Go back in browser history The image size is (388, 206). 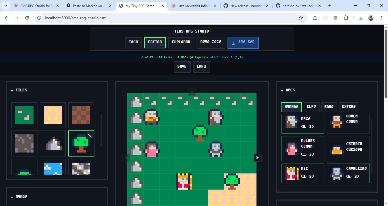tap(7, 18)
